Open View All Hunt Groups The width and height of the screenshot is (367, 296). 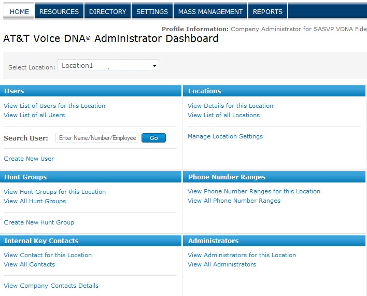click(35, 201)
